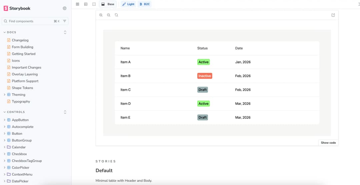This screenshot has width=360, height=185.
Task: Toggle the image background toolbar icon
Action: (86, 4)
